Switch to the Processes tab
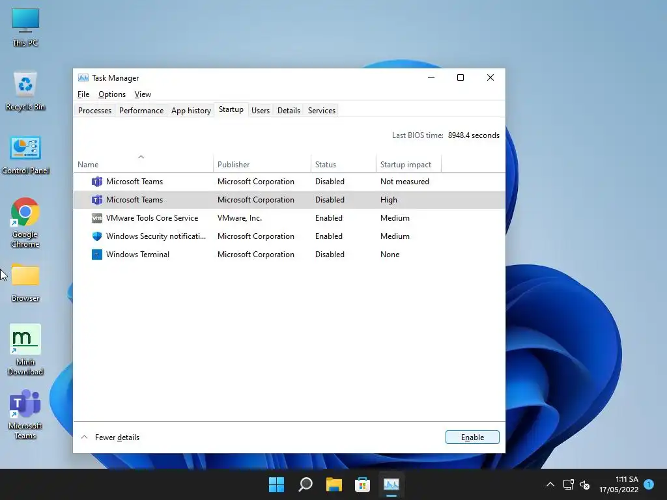 94,111
